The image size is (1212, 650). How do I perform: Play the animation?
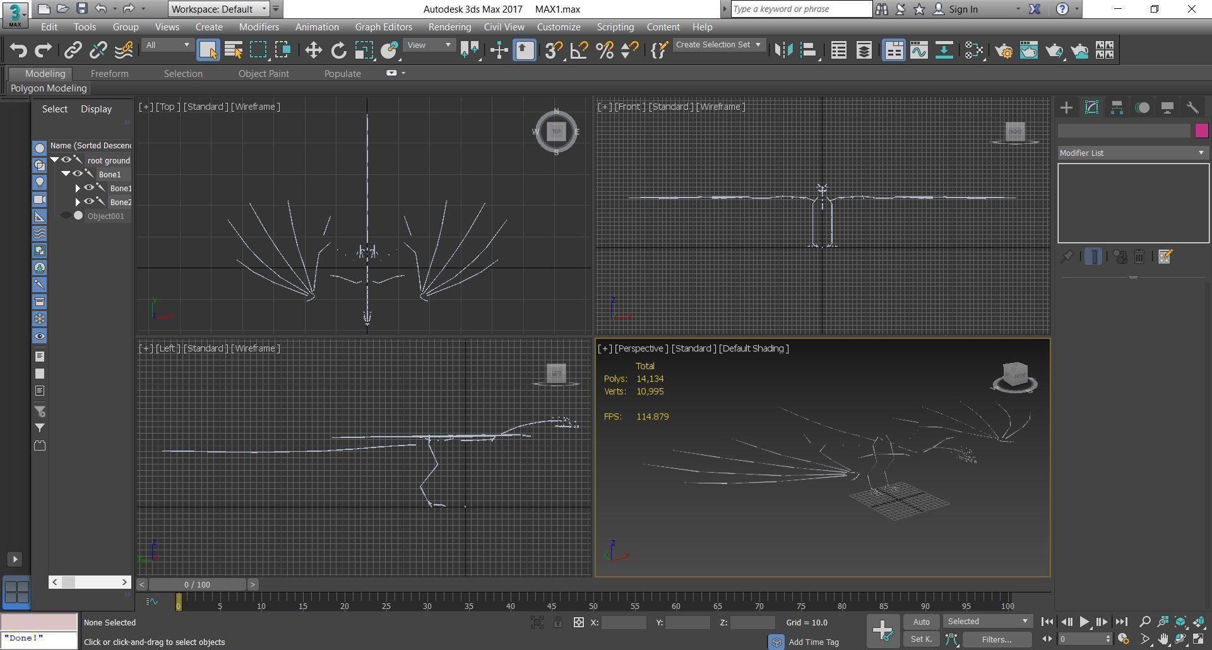1084,622
